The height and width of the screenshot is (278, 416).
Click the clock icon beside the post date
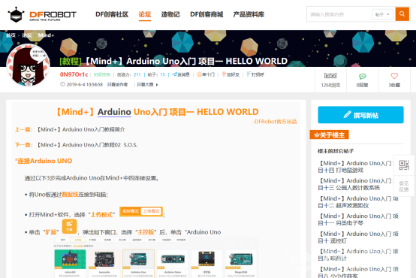point(62,84)
